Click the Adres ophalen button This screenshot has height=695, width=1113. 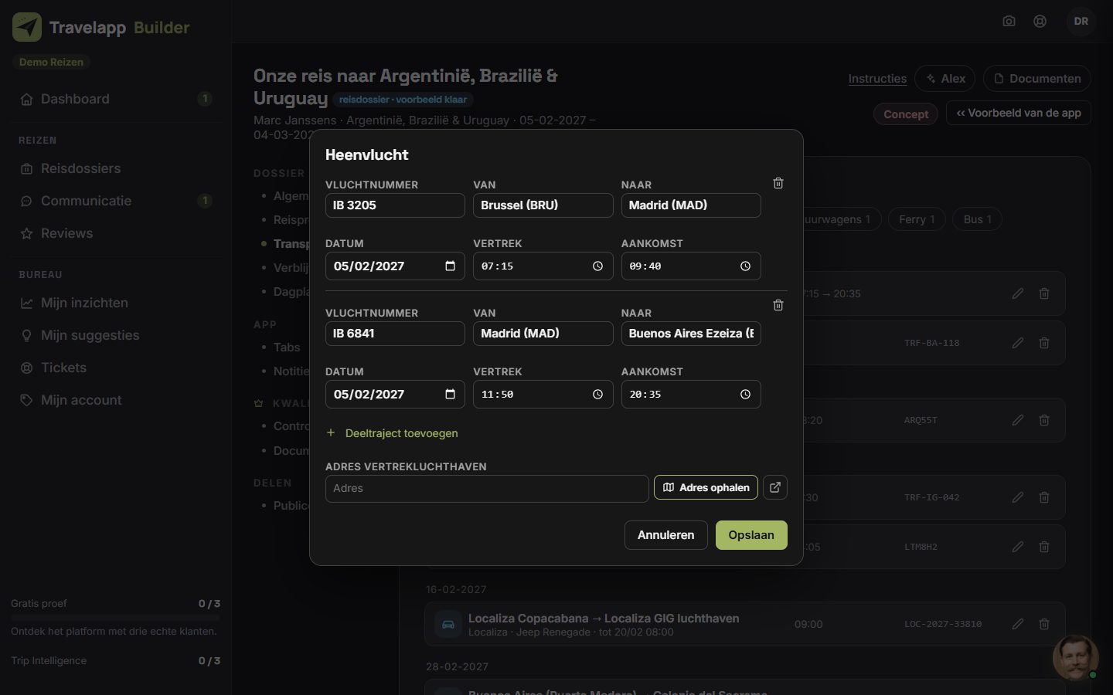(706, 487)
